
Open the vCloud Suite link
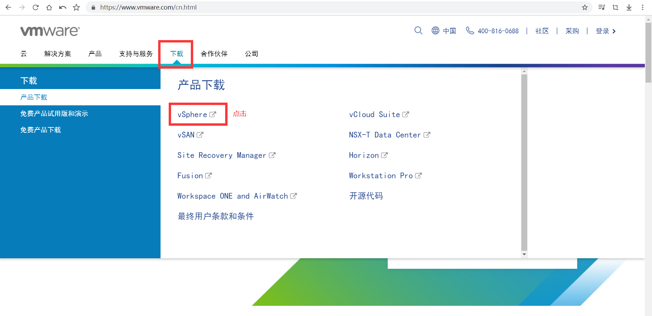(374, 115)
